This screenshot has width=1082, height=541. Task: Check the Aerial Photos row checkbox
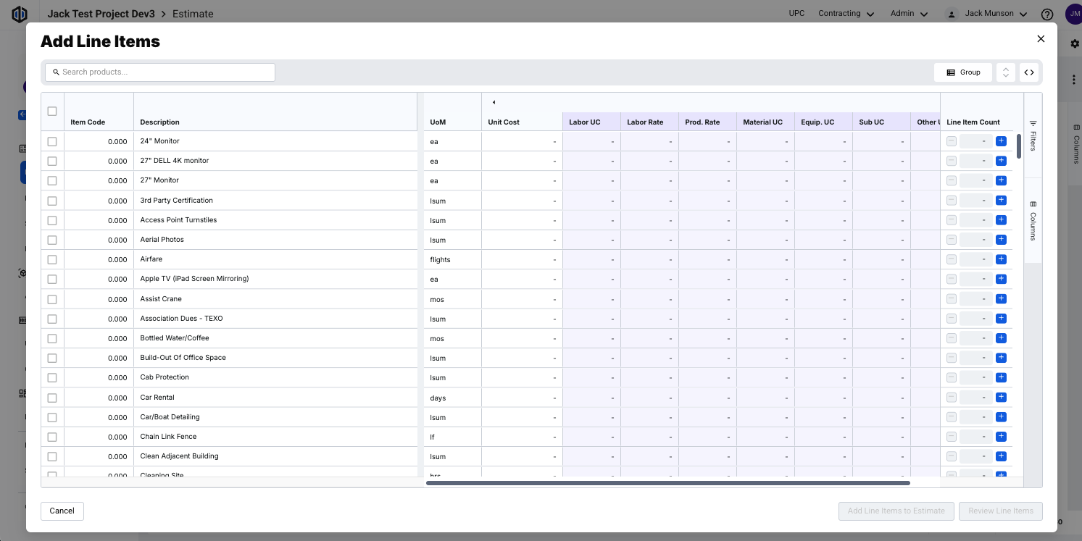(52, 240)
